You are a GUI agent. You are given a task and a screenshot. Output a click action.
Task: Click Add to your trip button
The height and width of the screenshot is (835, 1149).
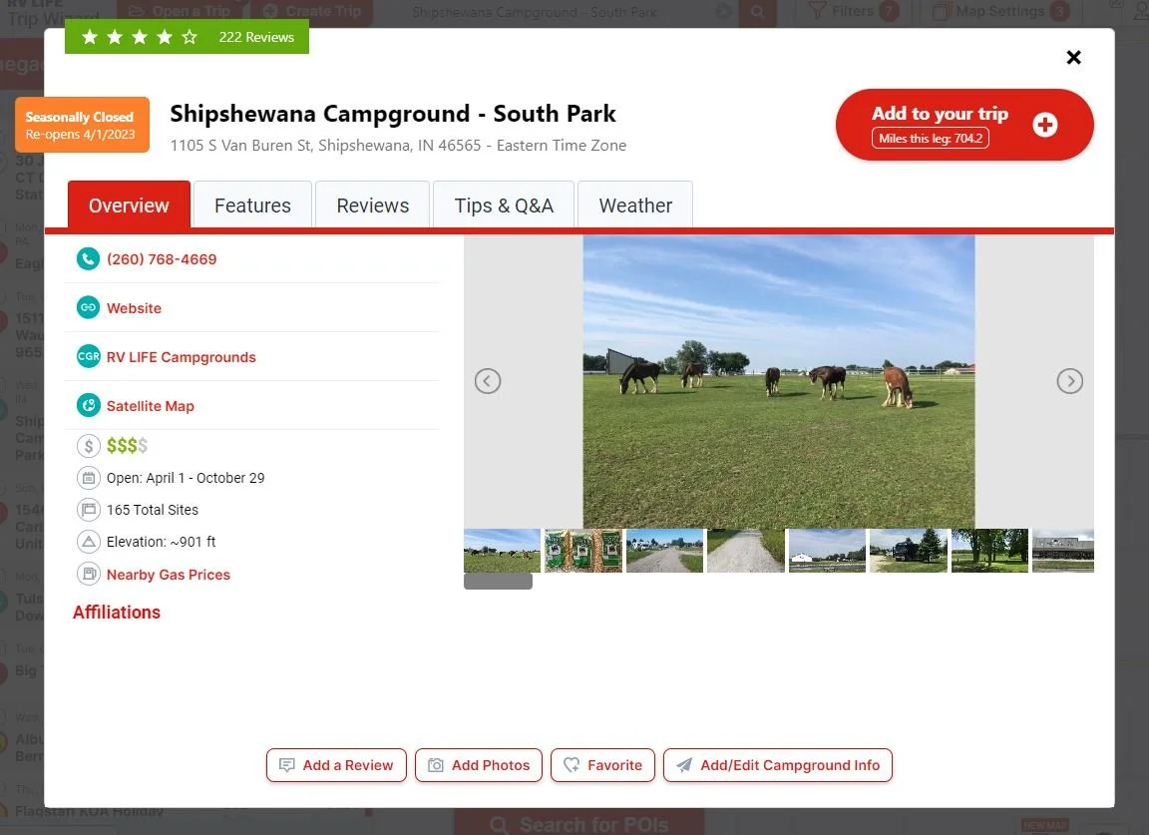[x=964, y=125]
